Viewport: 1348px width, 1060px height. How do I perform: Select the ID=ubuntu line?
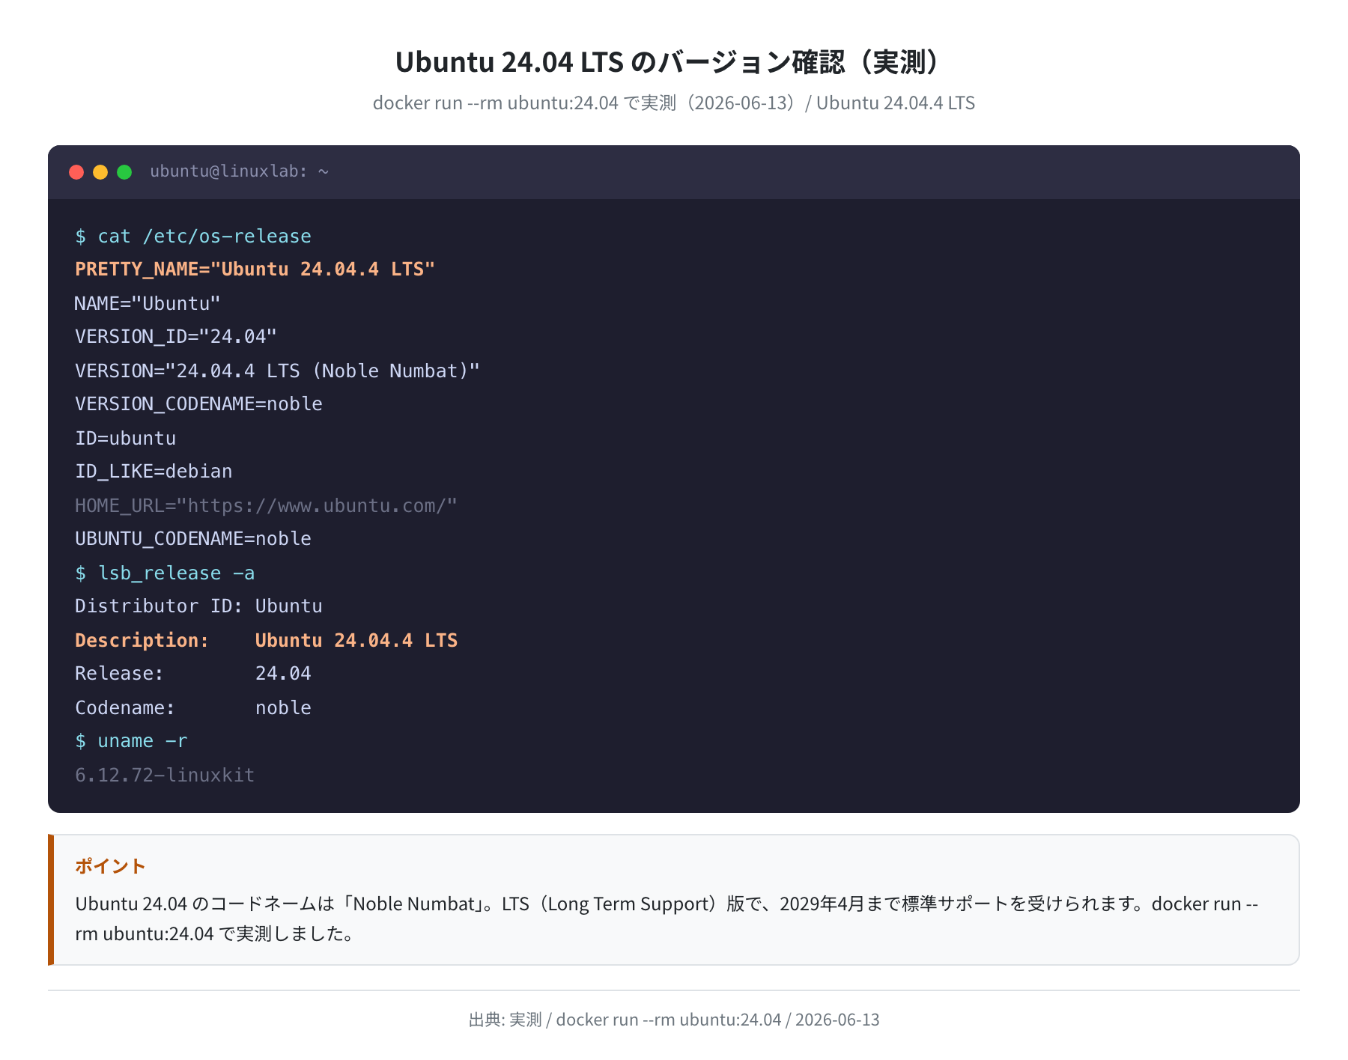point(126,439)
